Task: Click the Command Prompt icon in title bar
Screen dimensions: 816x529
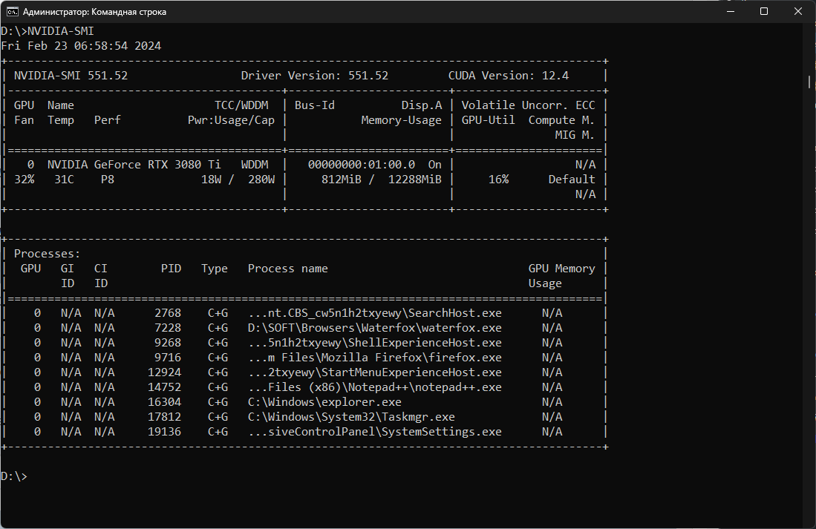Action: pos(13,12)
